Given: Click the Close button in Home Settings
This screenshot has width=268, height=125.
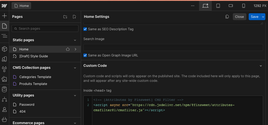Looking at the screenshot, I should coord(239,17).
